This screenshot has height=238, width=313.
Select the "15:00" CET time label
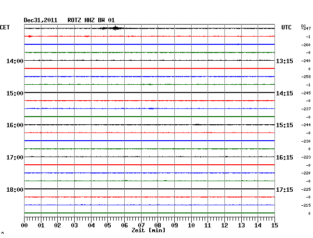(x=15, y=93)
